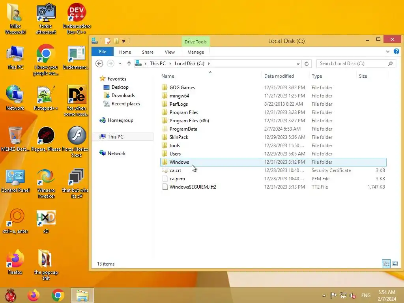Click the Start button ornament icon on taskbar
This screenshot has height=303, width=404.
pyautogui.click(x=11, y=295)
